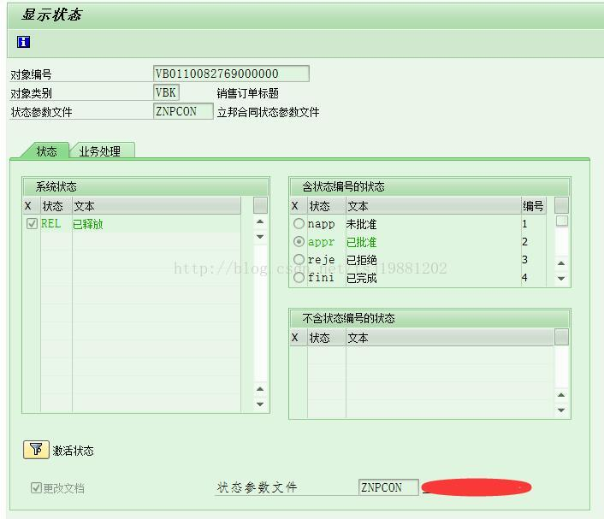Image resolution: width=604 pixels, height=519 pixels.
Task: Click 系统状态 table upper scroll-down arrow
Action: tap(260, 236)
